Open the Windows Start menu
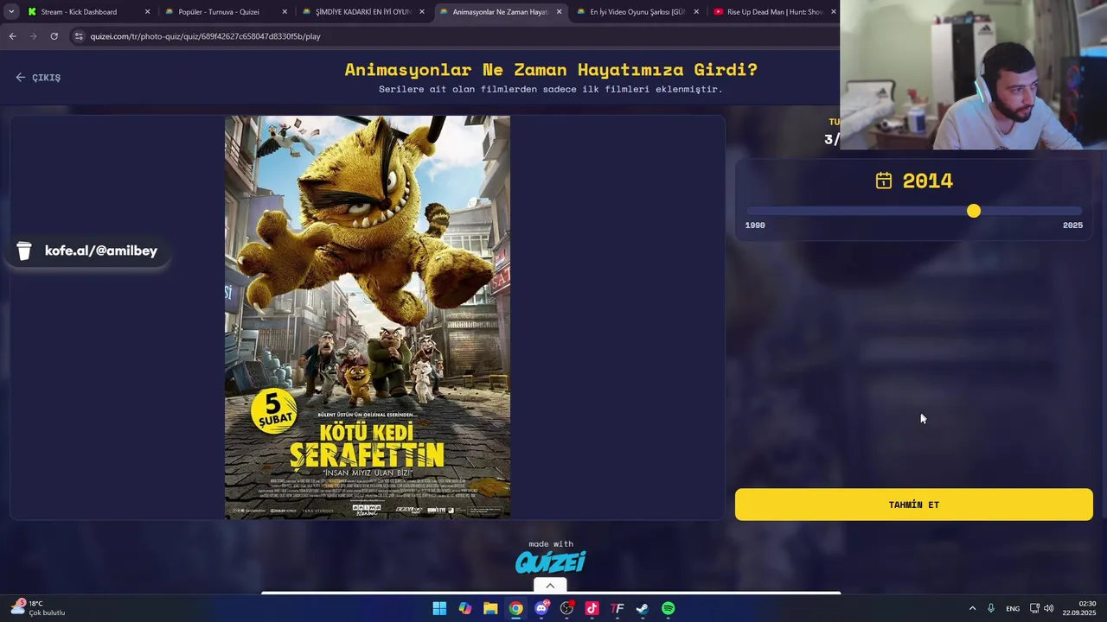1107x622 pixels. click(x=439, y=608)
